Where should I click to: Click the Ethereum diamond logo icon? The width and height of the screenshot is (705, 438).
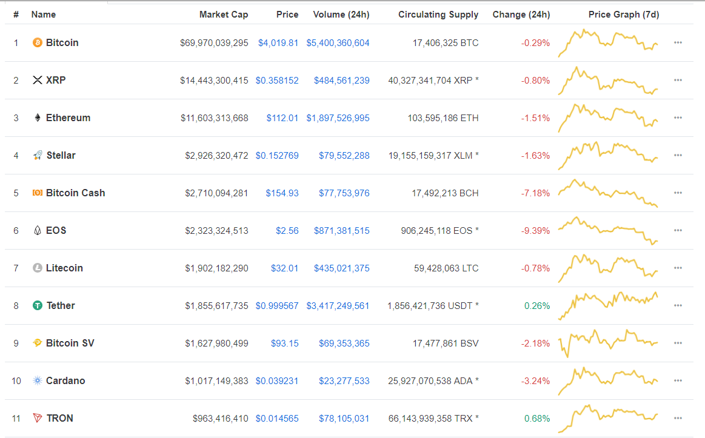(x=38, y=118)
